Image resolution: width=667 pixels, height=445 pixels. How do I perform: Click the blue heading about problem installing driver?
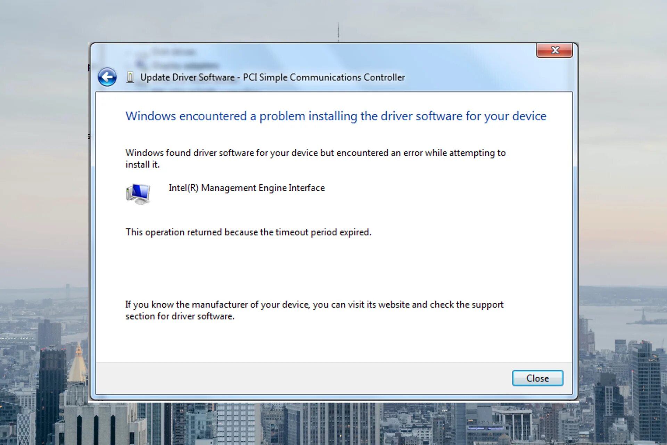coord(336,116)
